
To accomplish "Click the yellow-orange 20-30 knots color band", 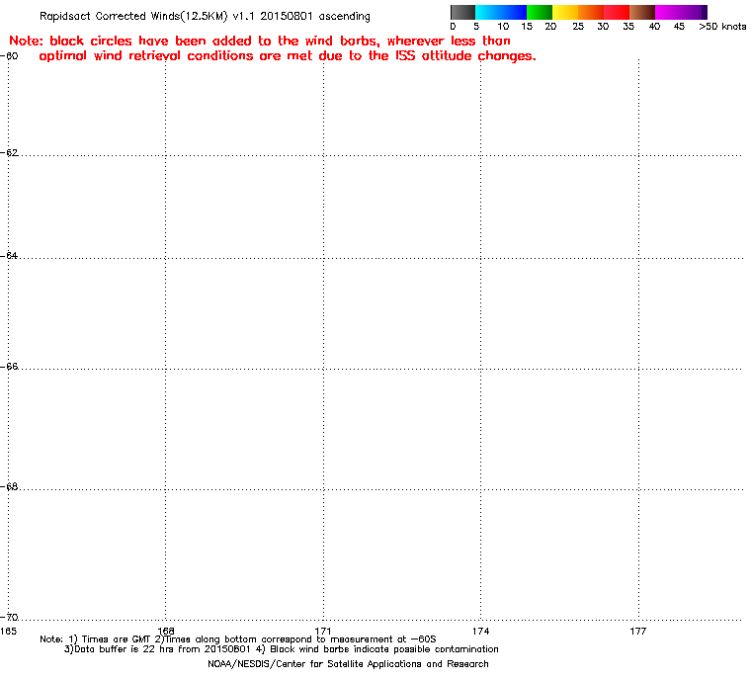I will click(578, 12).
